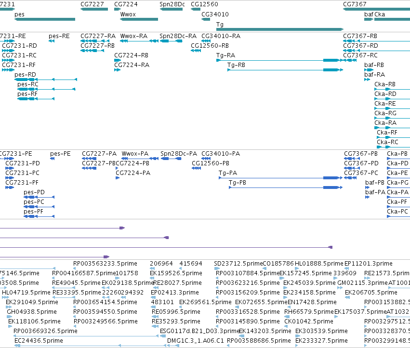Image resolution: width=410 pixels, height=348 pixels.
Task: Select protein pes-PF
Action: point(39,216)
